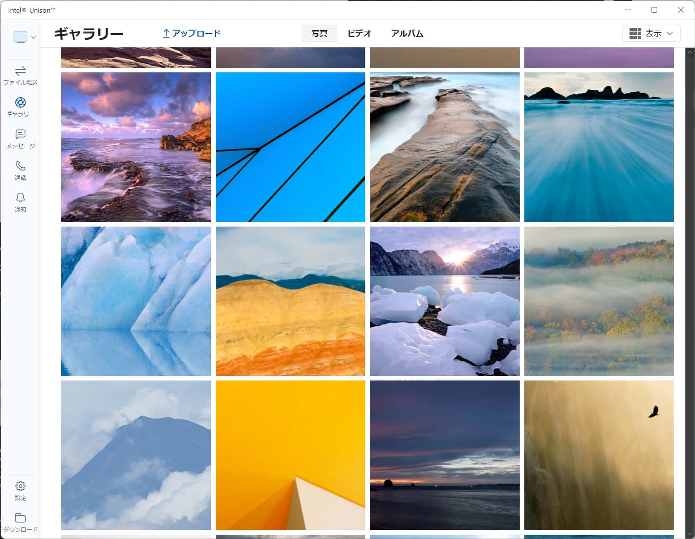Switch to the ビデオ (Videos) tab
695x539 pixels.
pyautogui.click(x=359, y=33)
